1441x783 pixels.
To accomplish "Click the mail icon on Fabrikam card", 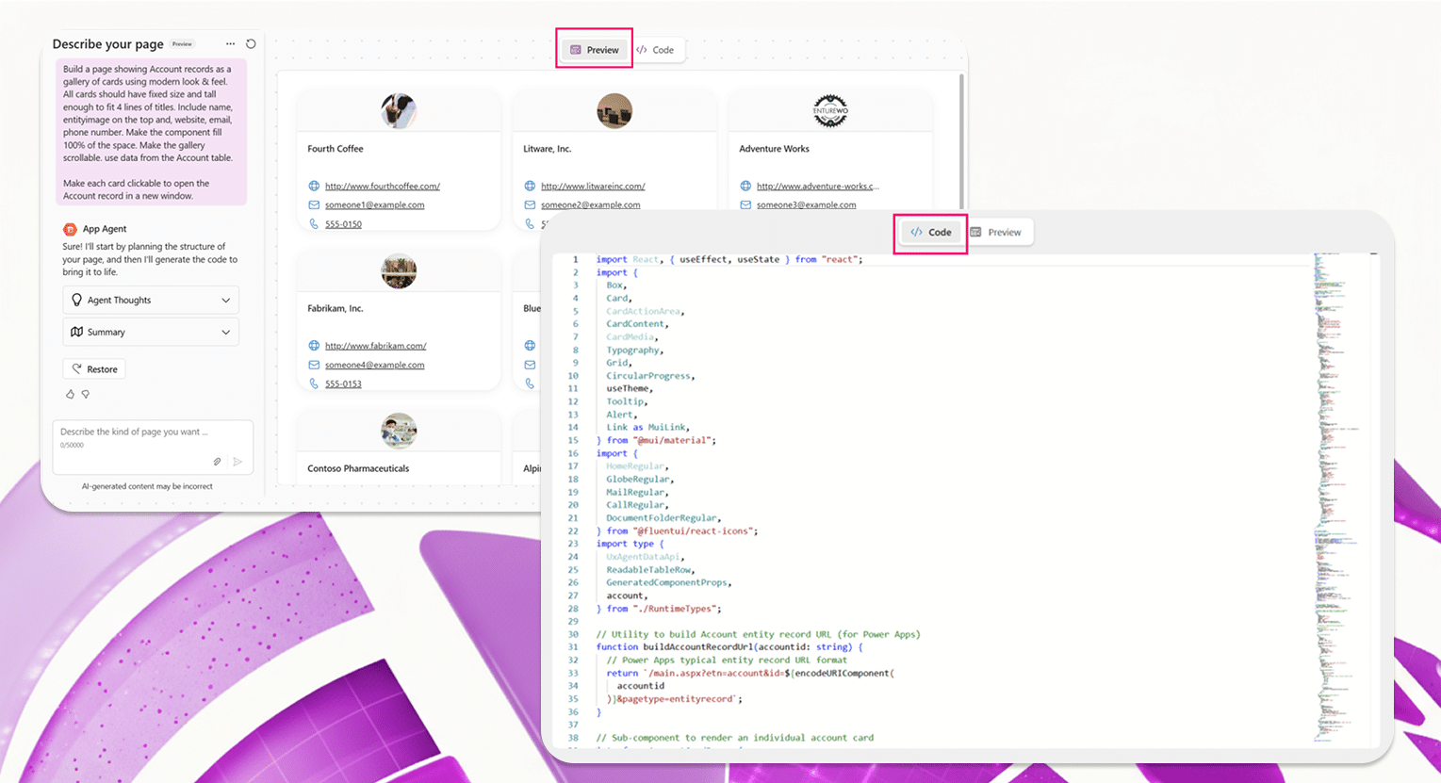I will (314, 365).
